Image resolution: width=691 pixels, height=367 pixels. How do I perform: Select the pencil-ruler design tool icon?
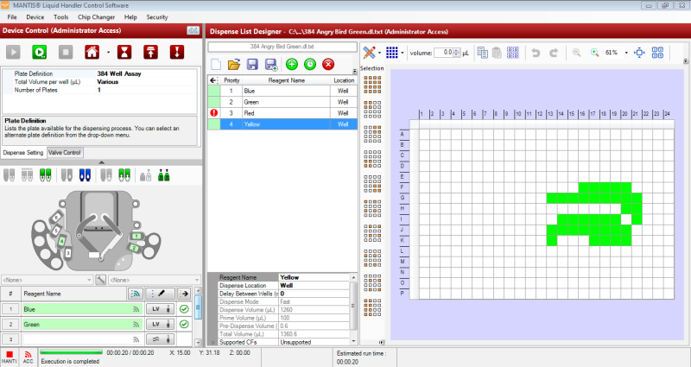370,53
